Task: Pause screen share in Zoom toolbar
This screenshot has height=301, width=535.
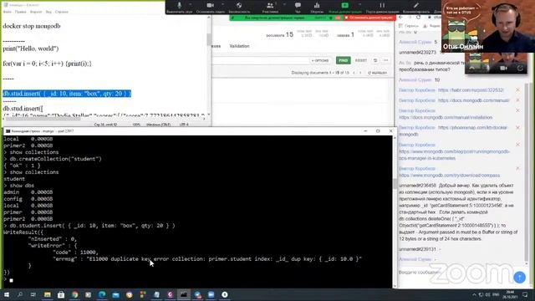Action: pyautogui.click(x=382, y=7)
